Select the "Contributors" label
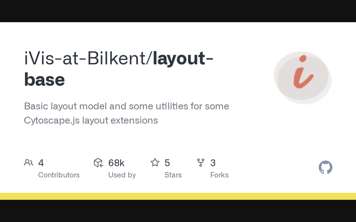The width and height of the screenshot is (356, 222). click(x=59, y=175)
